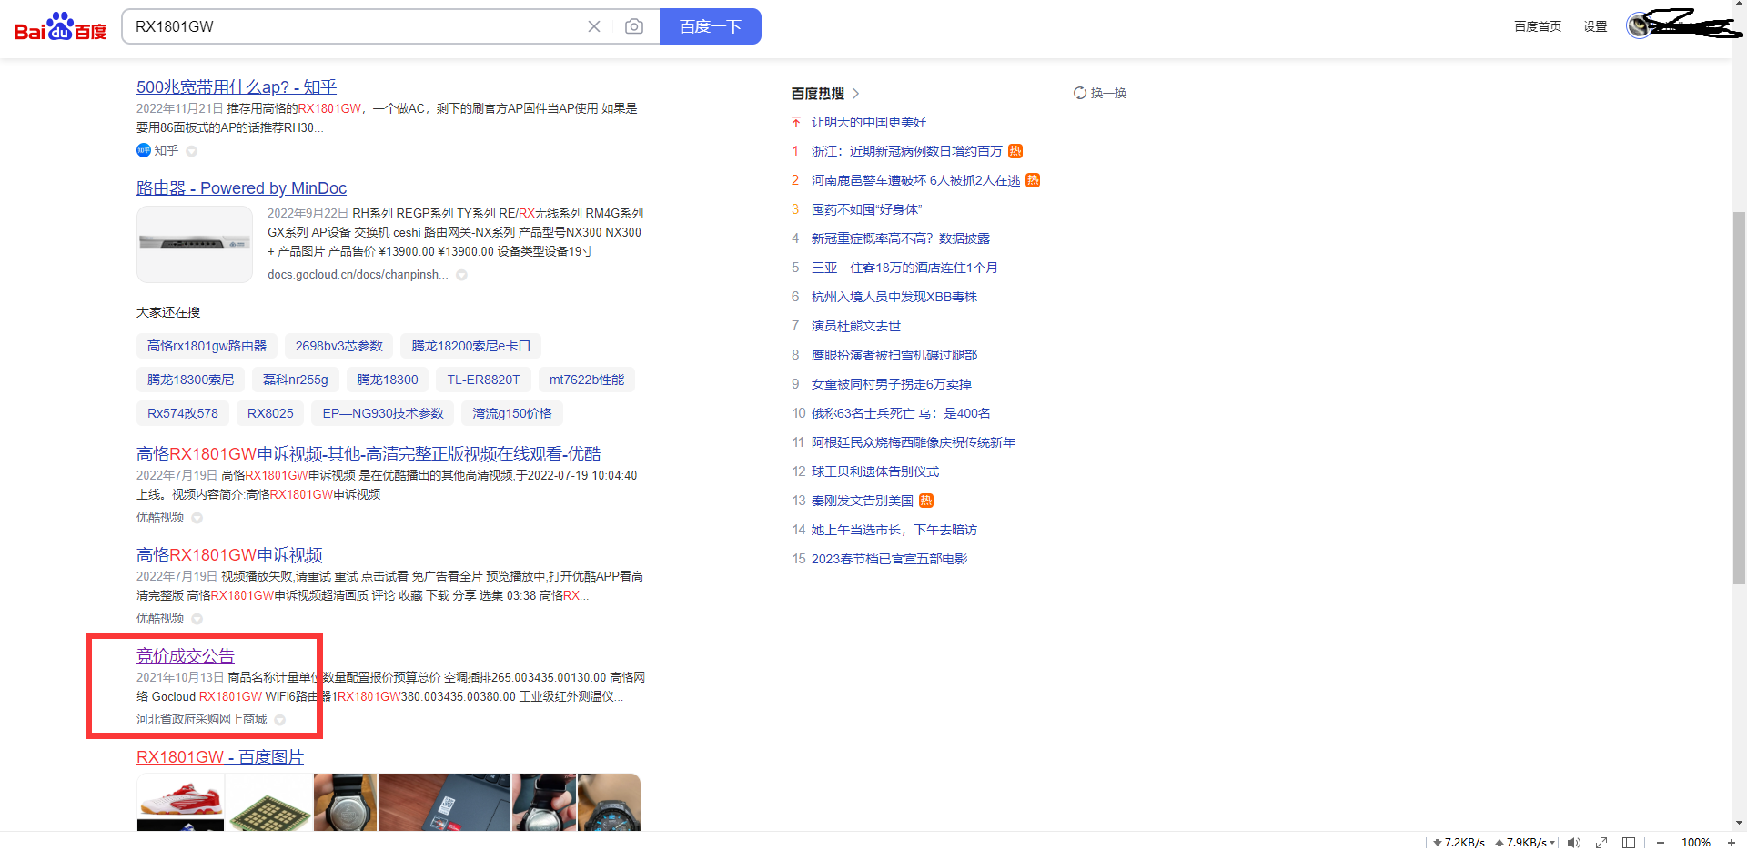Open hot topic 让明天的中国更美好
This screenshot has height=851, width=1747.
click(x=869, y=122)
